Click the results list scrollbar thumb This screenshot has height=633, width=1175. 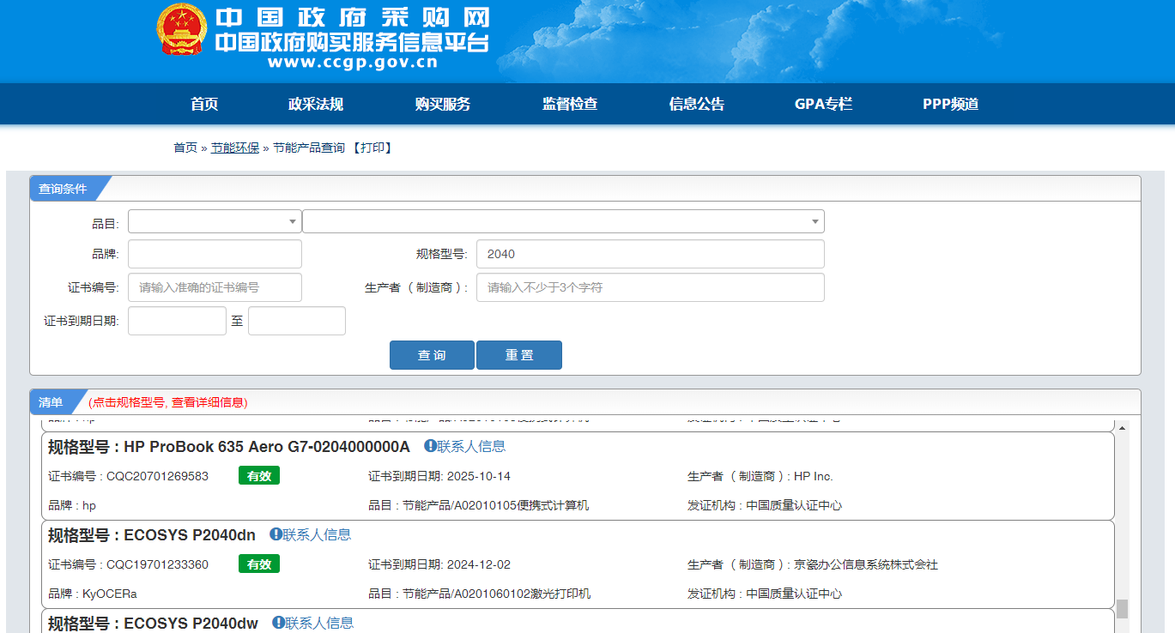(1122, 608)
